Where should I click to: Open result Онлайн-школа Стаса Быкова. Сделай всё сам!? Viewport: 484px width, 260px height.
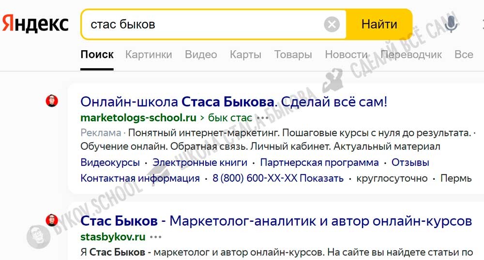(x=234, y=101)
